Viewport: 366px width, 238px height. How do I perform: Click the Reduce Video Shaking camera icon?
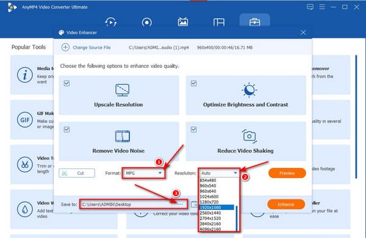click(249, 136)
